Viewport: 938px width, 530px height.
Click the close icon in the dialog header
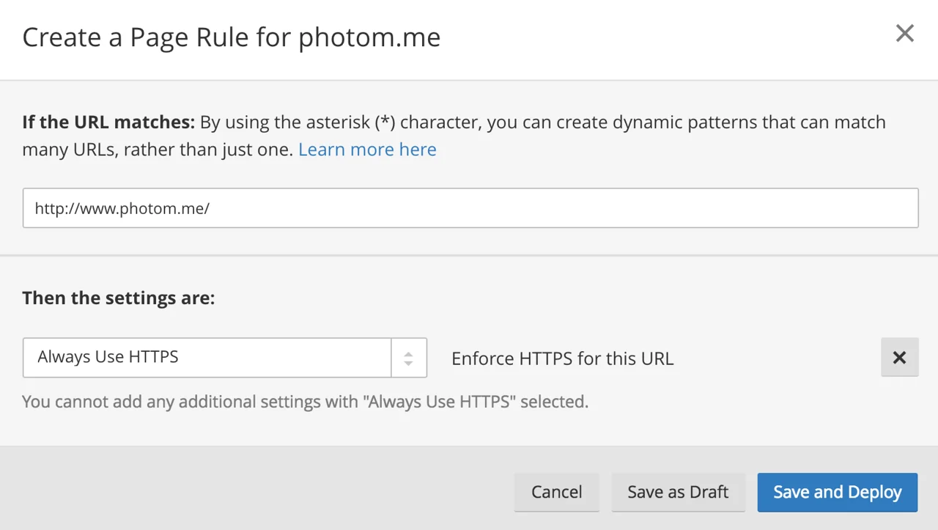pyautogui.click(x=904, y=33)
